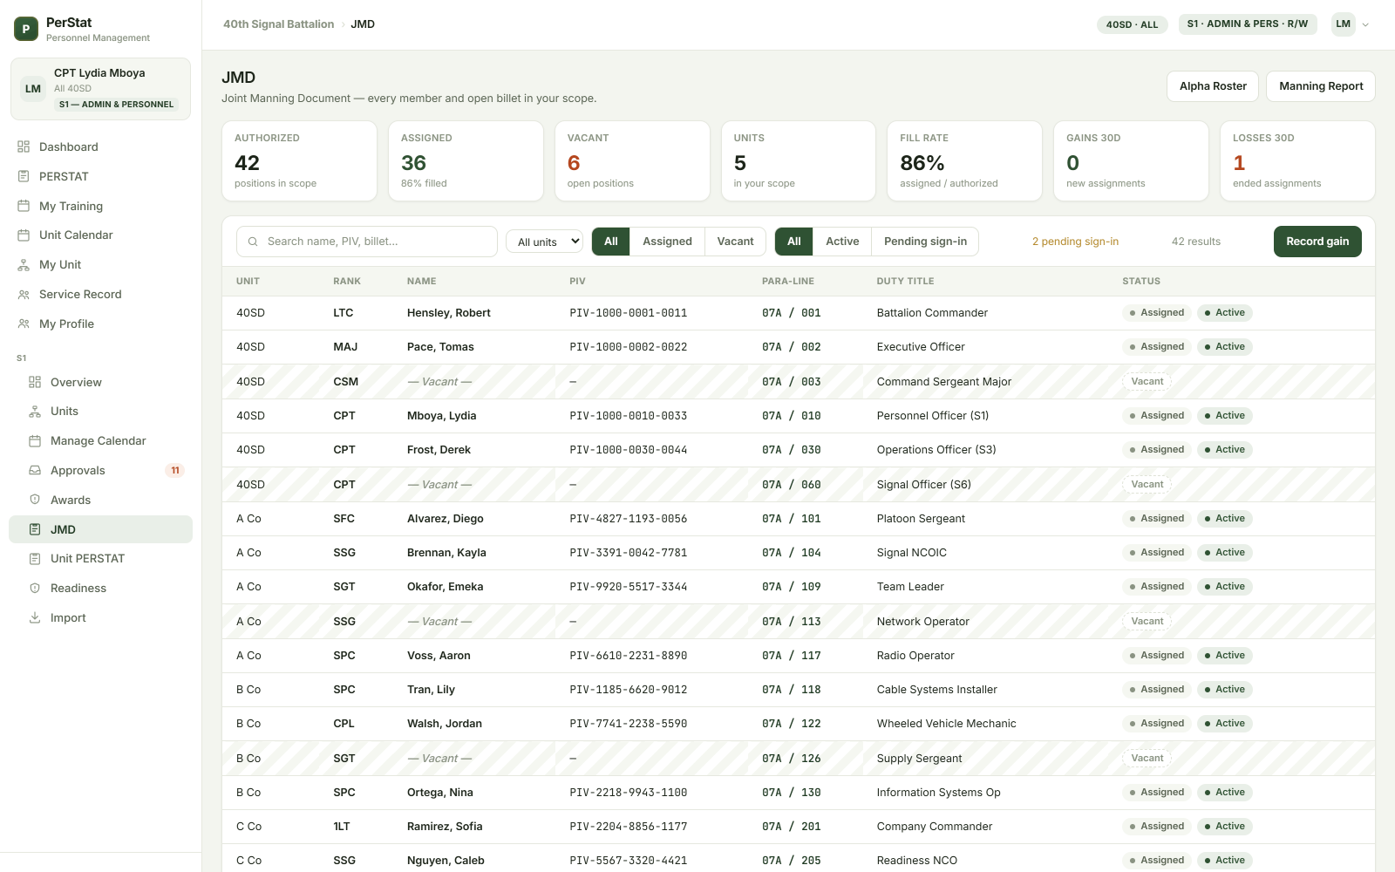Viewport: 1395px width, 872px height.
Task: Expand the LM user menu chevron
Action: 1365,24
